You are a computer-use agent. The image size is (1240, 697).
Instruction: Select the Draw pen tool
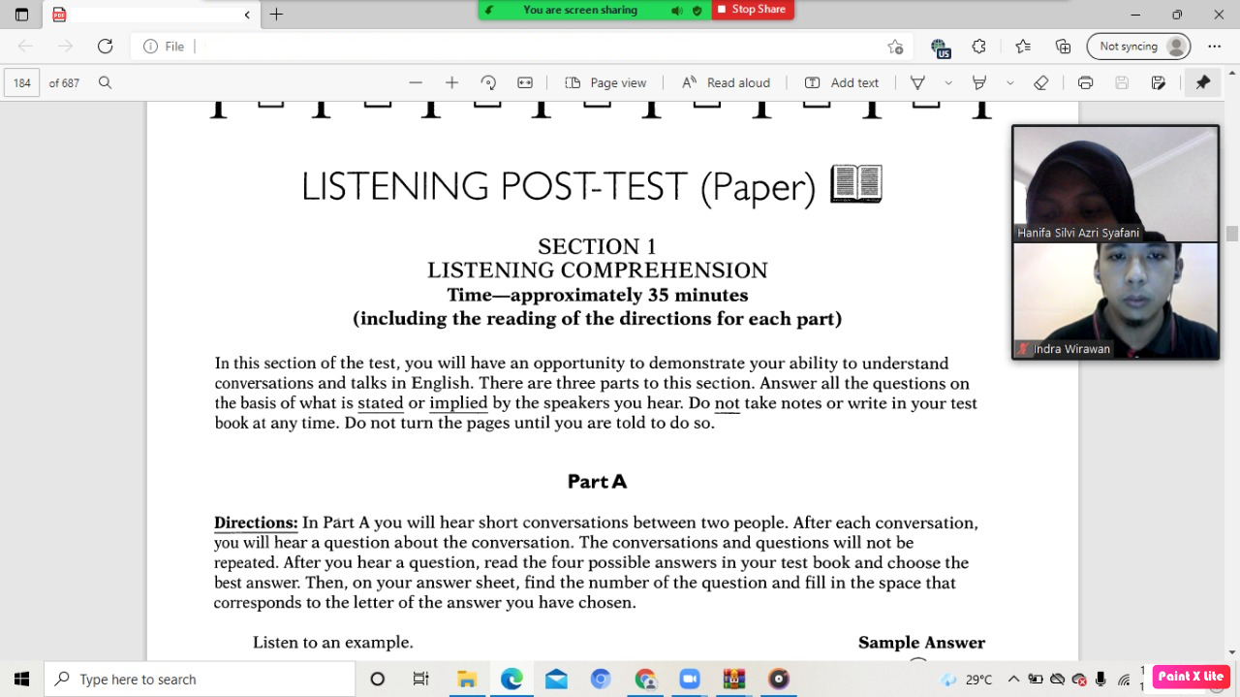pos(917,82)
